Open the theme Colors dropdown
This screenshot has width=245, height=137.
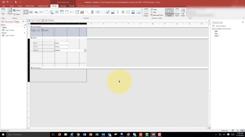[x=17, y=10]
